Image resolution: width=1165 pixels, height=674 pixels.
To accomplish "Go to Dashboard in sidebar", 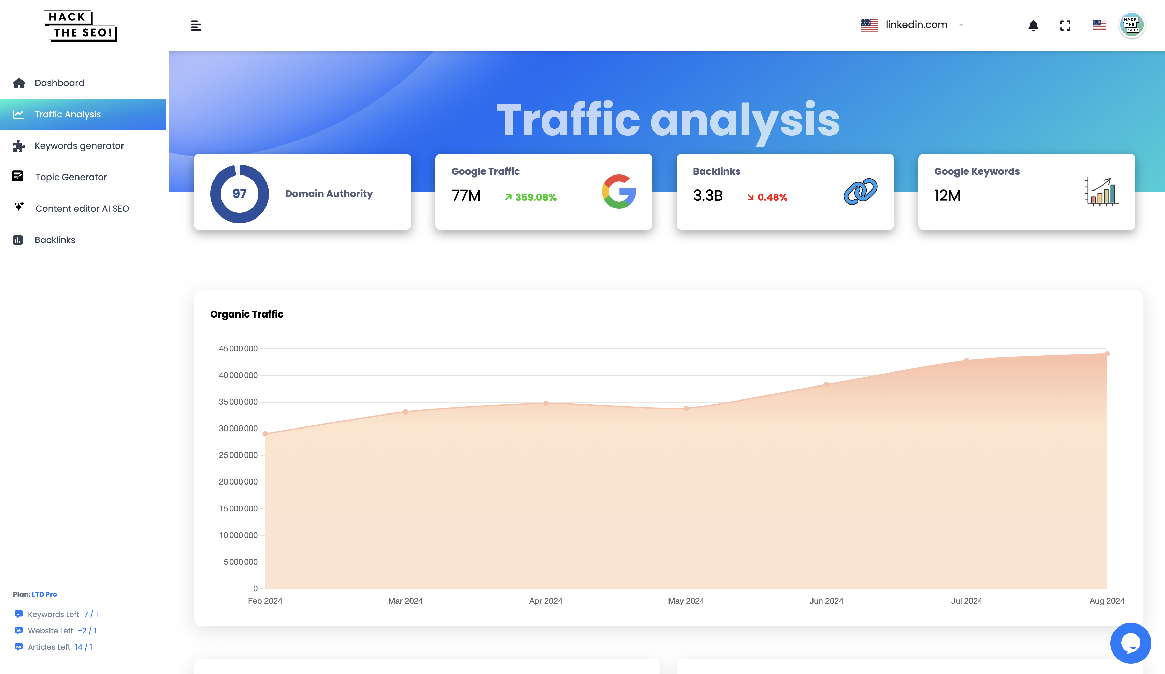I will tap(59, 83).
